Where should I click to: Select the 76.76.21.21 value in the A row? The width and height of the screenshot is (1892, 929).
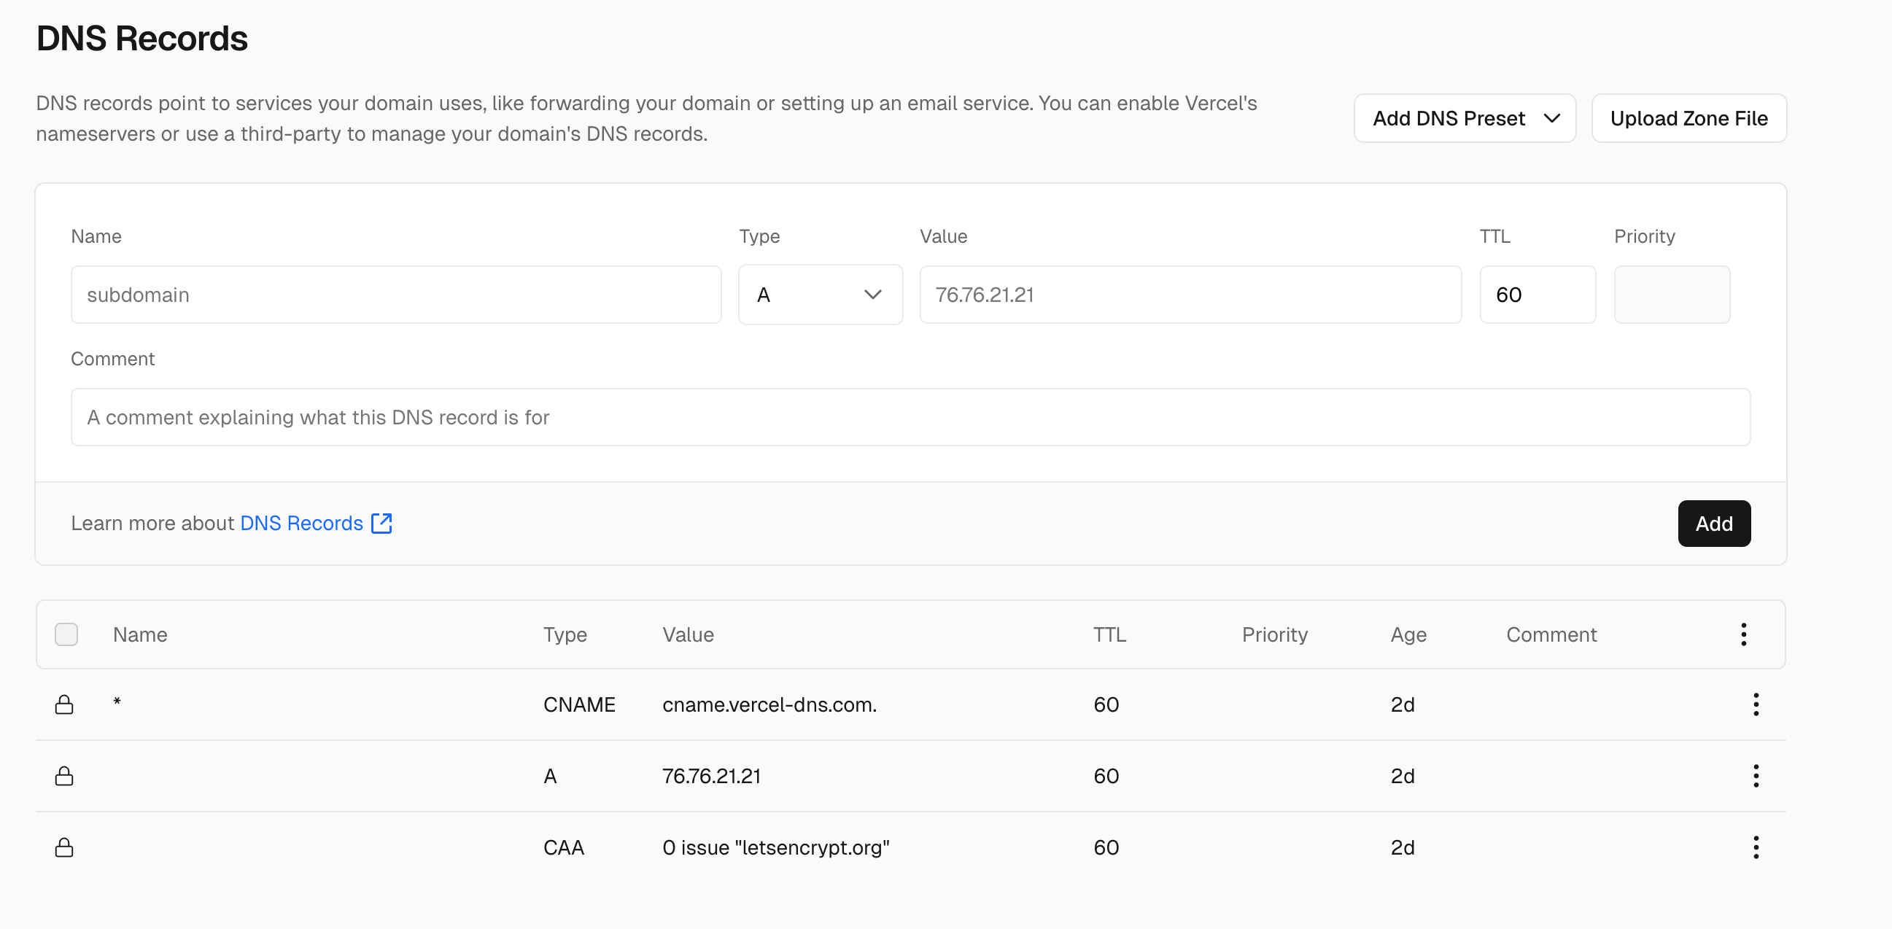coord(711,776)
